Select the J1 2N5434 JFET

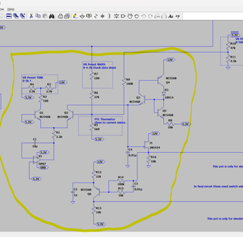pyautogui.click(x=147, y=145)
